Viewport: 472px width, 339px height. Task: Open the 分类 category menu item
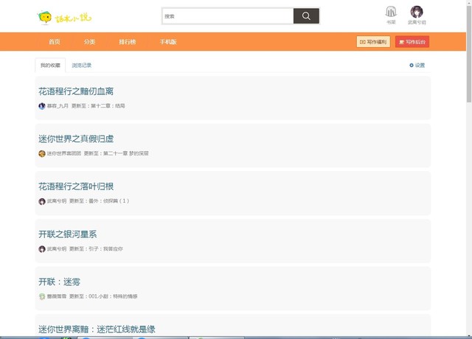tap(90, 42)
